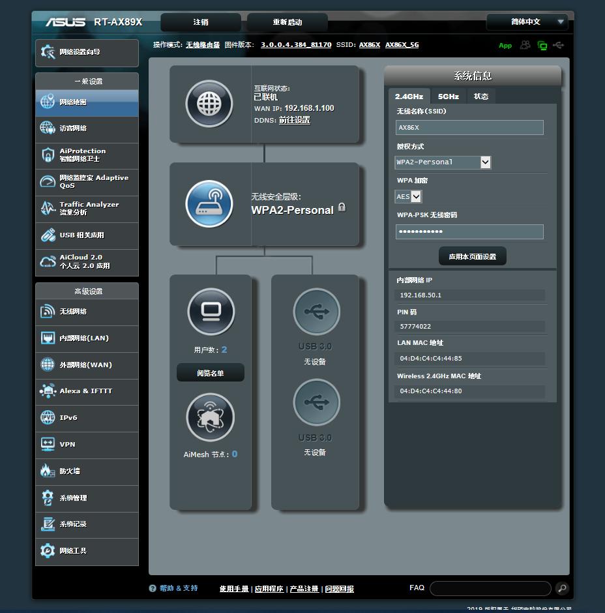Click the lower USB 3.0 icon
Viewport: 605px width, 613px height.
[316, 403]
